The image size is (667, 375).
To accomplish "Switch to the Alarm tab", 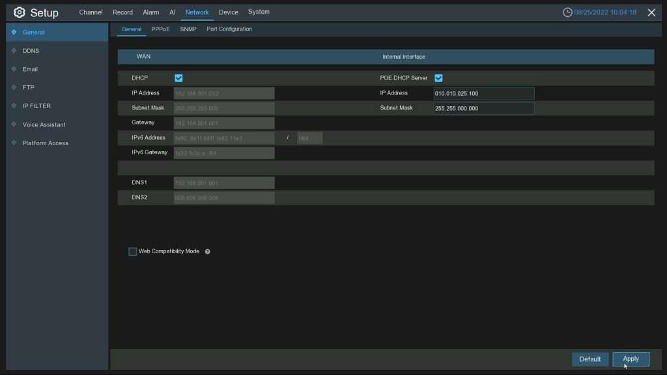I will (x=150, y=12).
